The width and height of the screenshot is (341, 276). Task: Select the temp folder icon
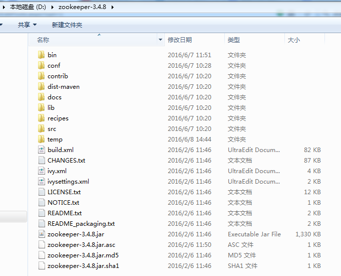click(x=42, y=139)
